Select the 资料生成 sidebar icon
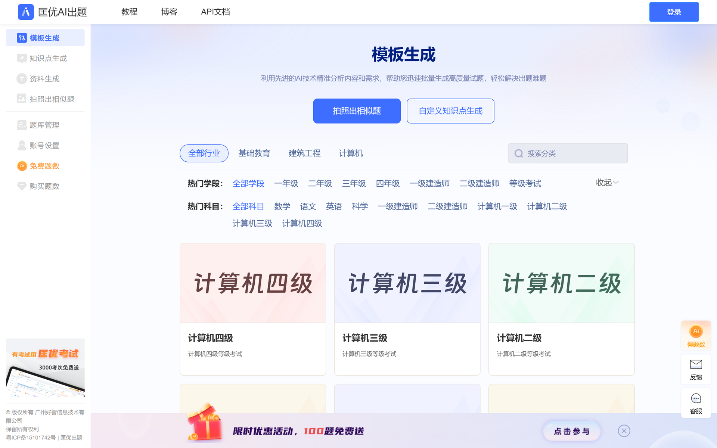Screen dimensions: 717x448 pyautogui.click(x=22, y=79)
